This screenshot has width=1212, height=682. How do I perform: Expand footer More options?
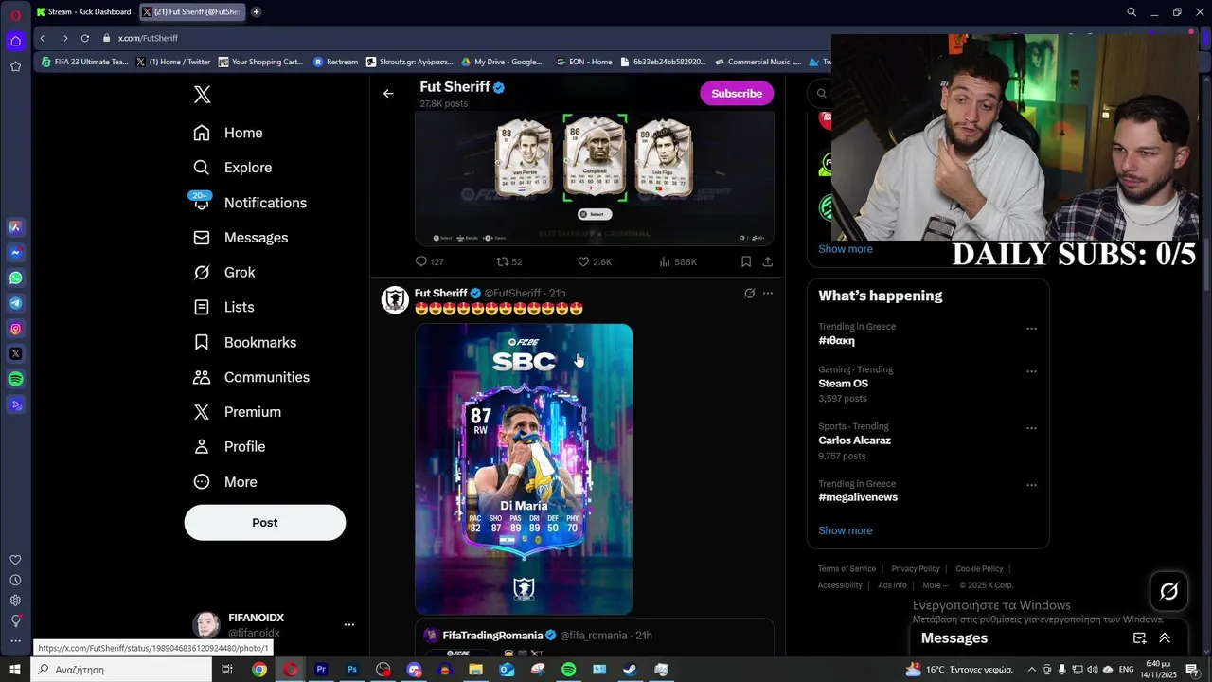tap(936, 585)
